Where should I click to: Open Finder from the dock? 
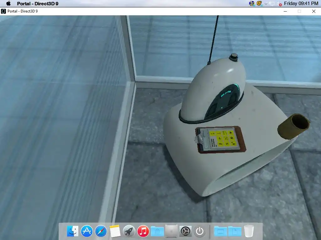[x=73, y=231]
